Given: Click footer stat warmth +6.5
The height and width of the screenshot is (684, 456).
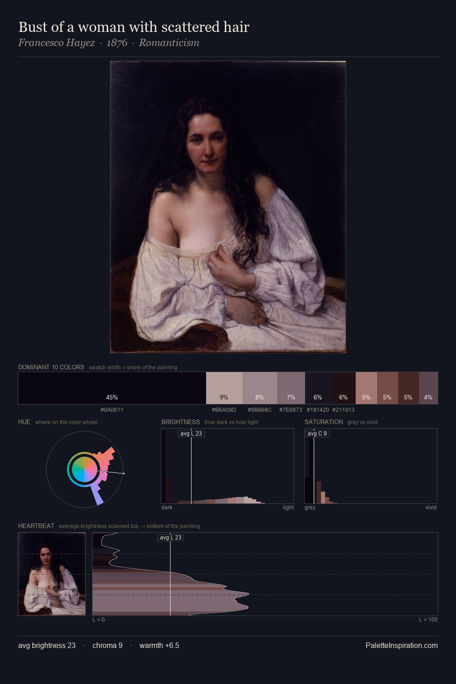Looking at the screenshot, I should pyautogui.click(x=159, y=645).
